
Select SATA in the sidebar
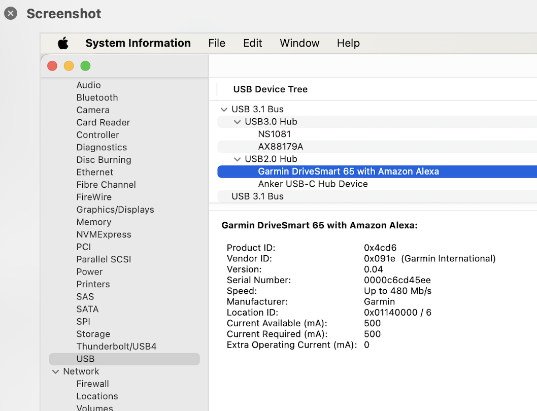point(87,310)
